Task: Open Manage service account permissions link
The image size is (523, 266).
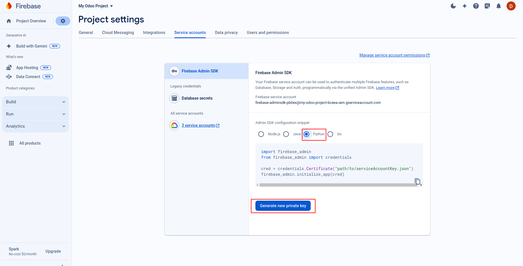Action: coord(392,55)
